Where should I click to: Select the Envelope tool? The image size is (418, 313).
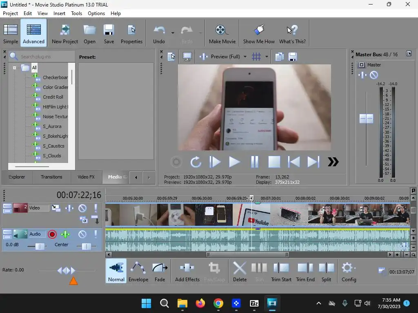pyautogui.click(x=138, y=271)
